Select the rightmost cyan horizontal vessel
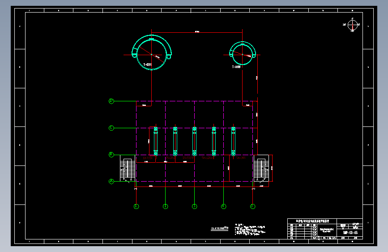Image resolution: width=388 pixels, height=252 pixels. (233, 141)
